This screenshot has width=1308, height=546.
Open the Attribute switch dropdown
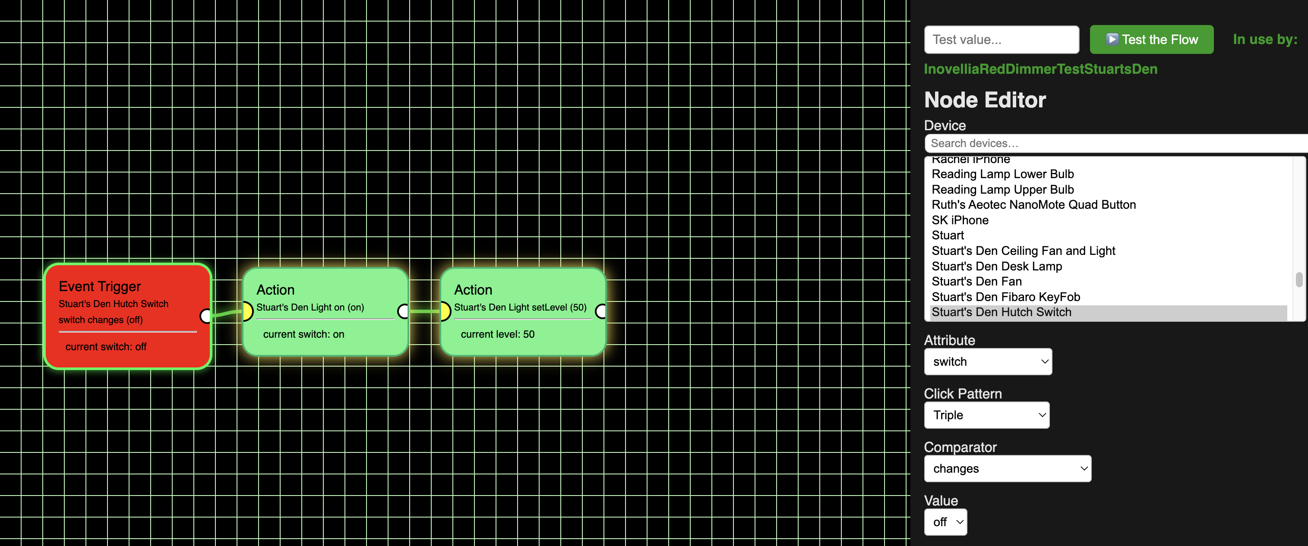[988, 362]
